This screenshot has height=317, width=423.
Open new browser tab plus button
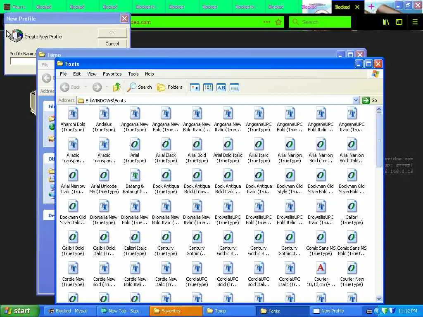click(x=371, y=7)
